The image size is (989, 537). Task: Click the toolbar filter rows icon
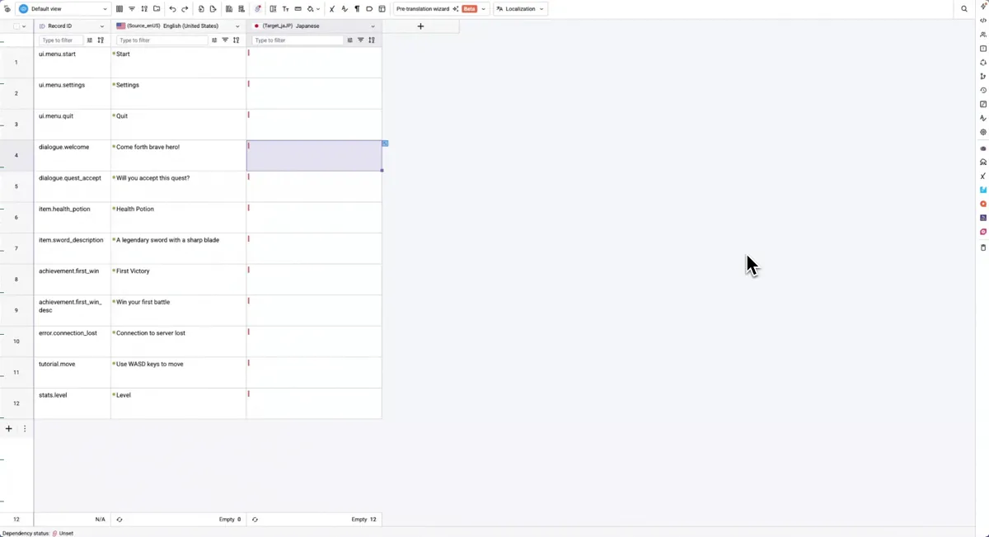[132, 9]
